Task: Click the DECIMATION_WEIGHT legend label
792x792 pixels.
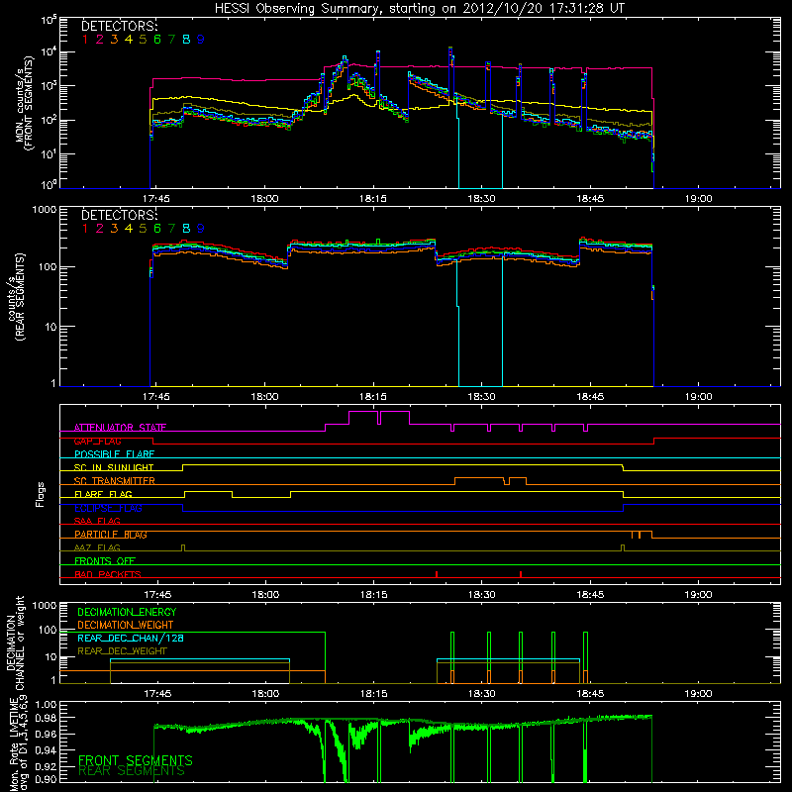Action: pos(126,625)
